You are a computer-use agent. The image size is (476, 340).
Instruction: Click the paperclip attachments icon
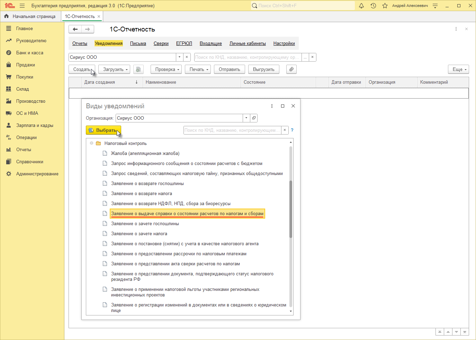291,70
